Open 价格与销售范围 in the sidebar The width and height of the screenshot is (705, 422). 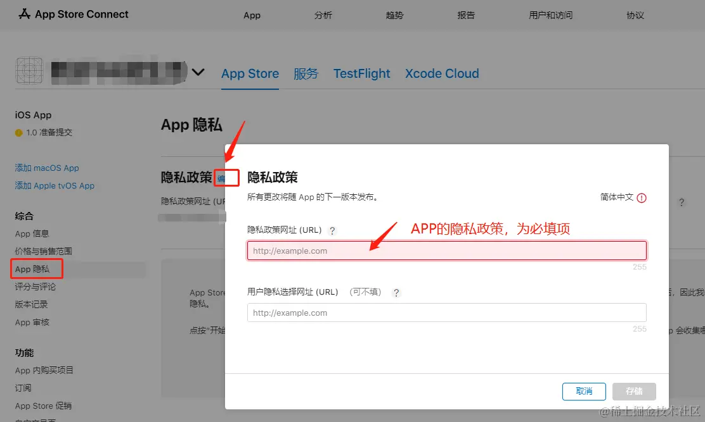pyautogui.click(x=43, y=251)
